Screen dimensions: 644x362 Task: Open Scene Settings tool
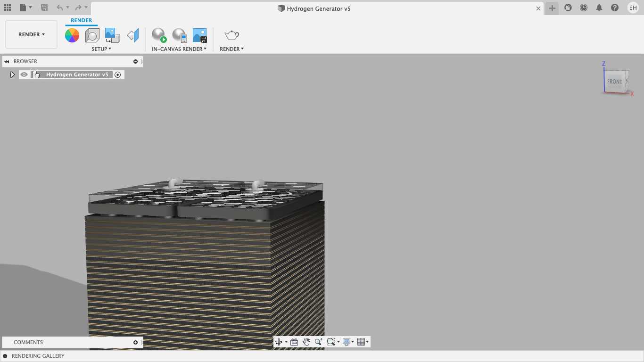pos(92,35)
